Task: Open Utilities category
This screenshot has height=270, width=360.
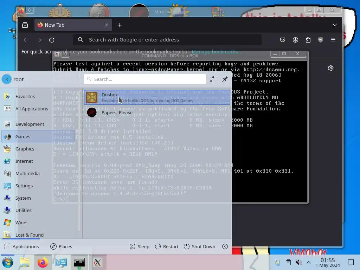Action: tap(38, 210)
